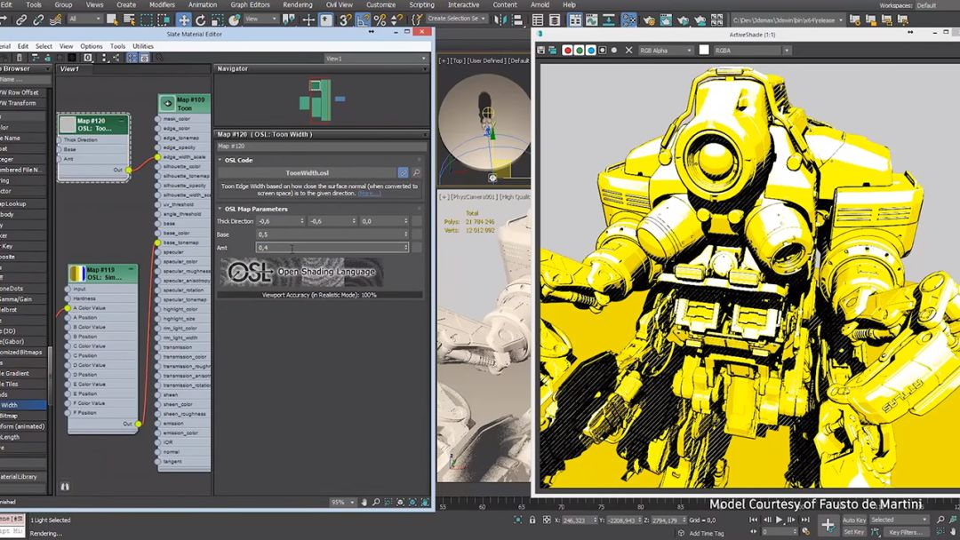
Task: Clone the ActiveShade rendered frame window
Action: point(553,50)
